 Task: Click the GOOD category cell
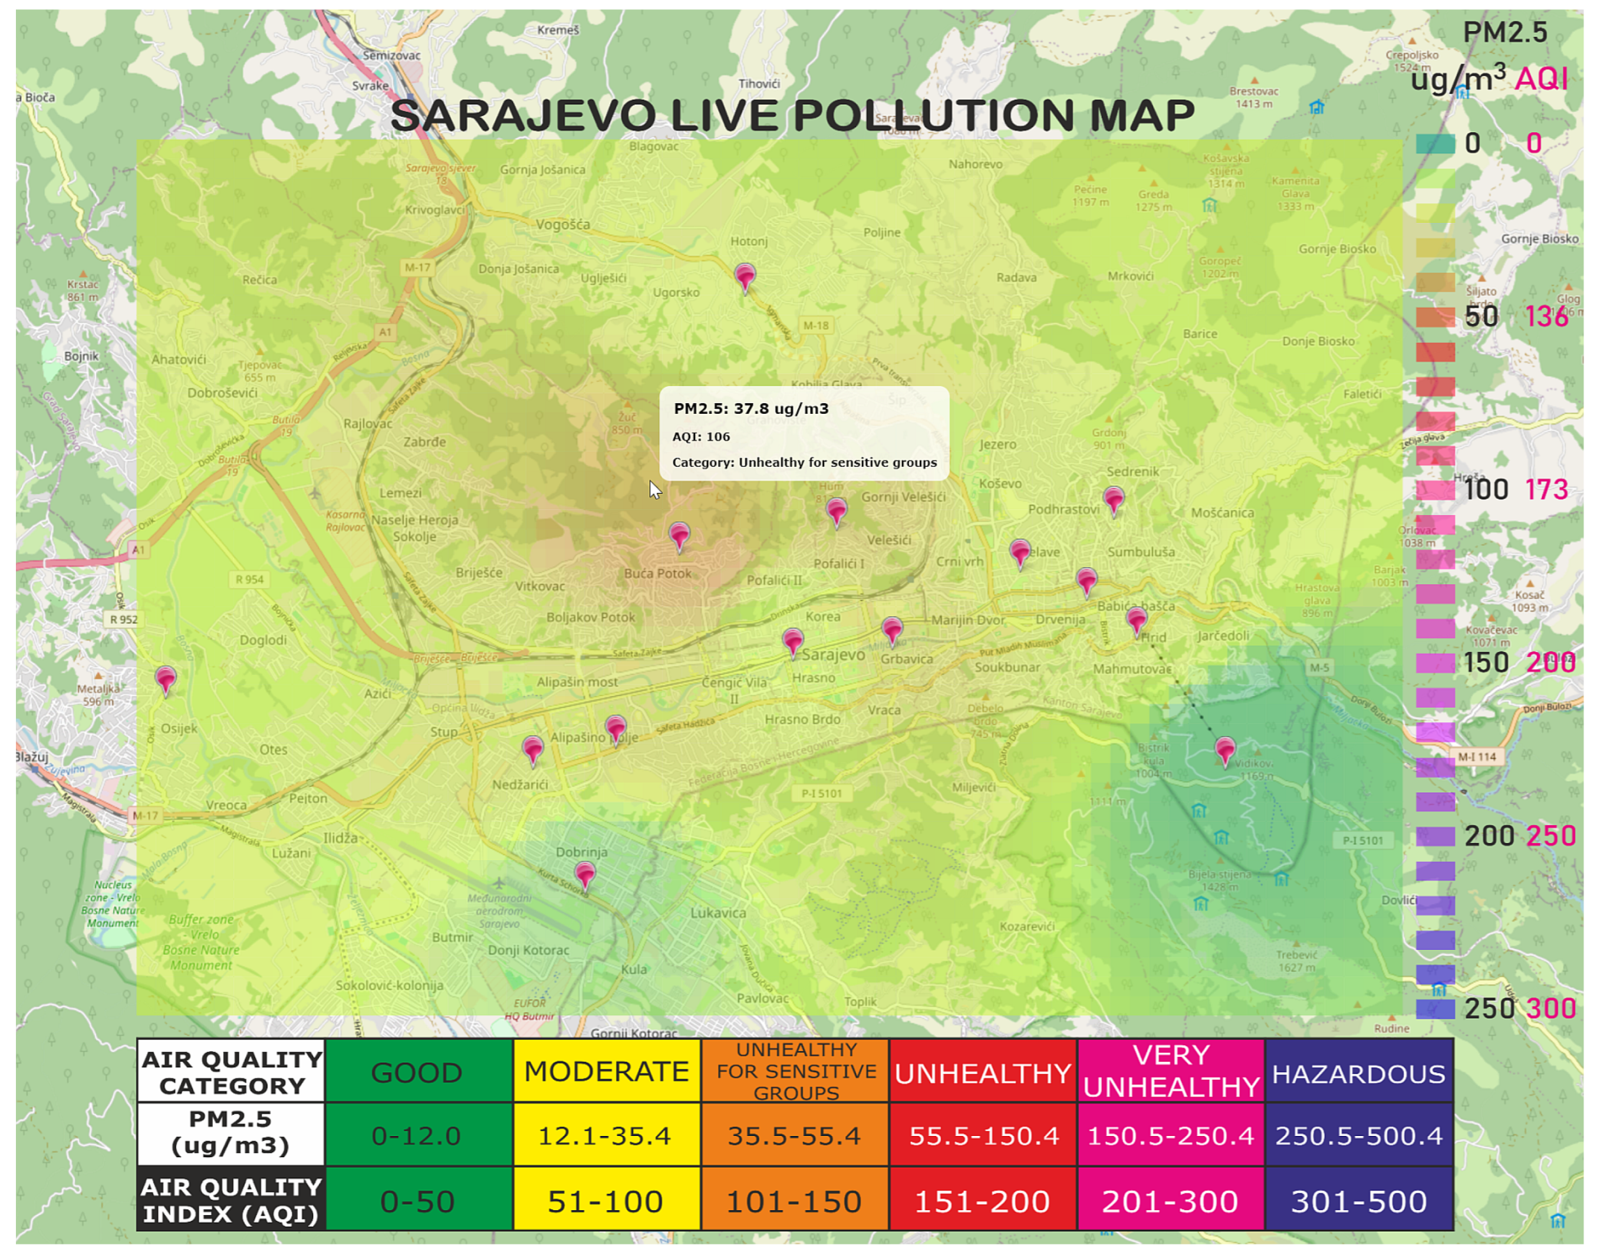(x=417, y=1072)
